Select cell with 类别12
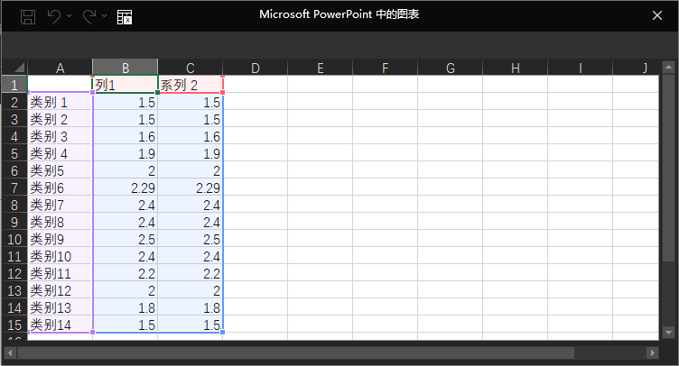Screen dimensions: 679x366 (60, 290)
